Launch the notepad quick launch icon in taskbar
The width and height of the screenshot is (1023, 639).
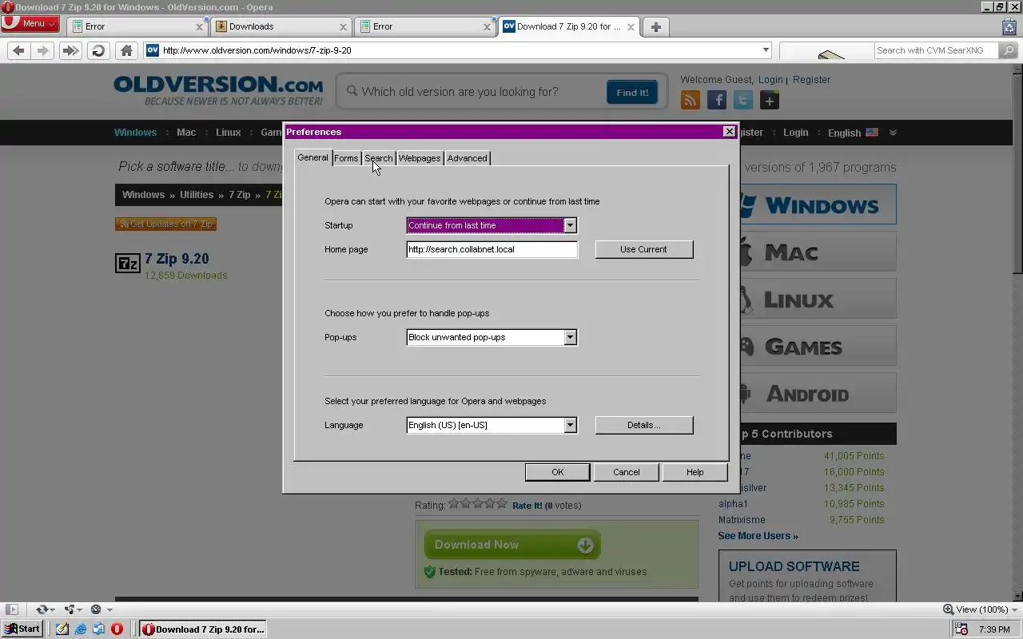(x=62, y=629)
